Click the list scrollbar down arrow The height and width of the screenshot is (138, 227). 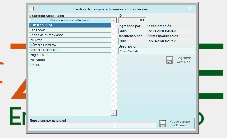[x=114, y=113]
